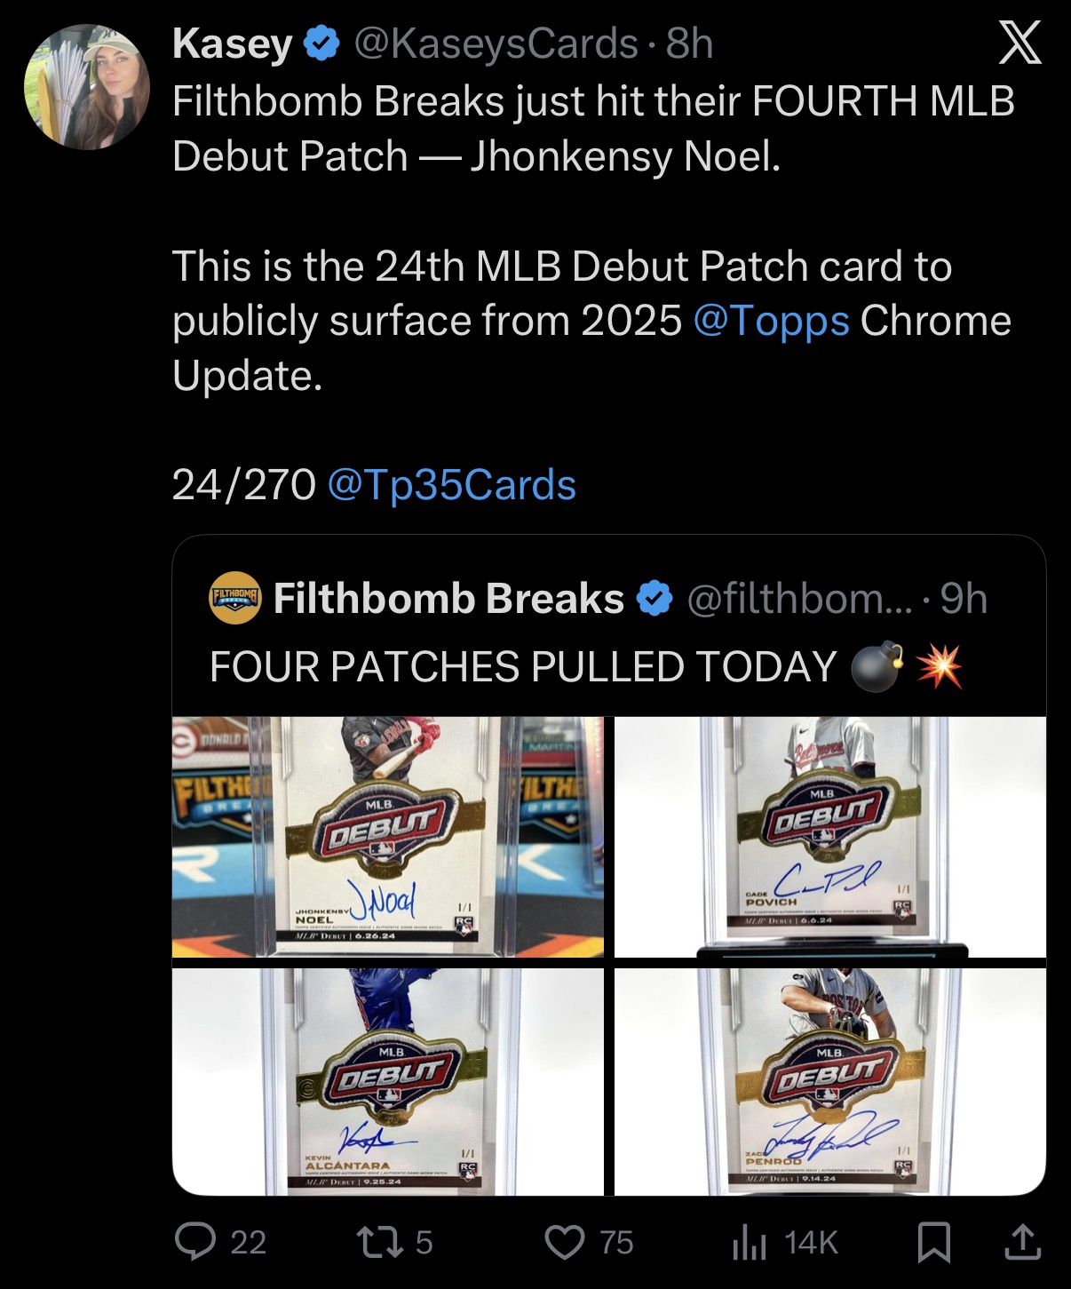This screenshot has height=1289, width=1071.
Task: Open Kasey's profile picture
Action: pyautogui.click(x=87, y=86)
